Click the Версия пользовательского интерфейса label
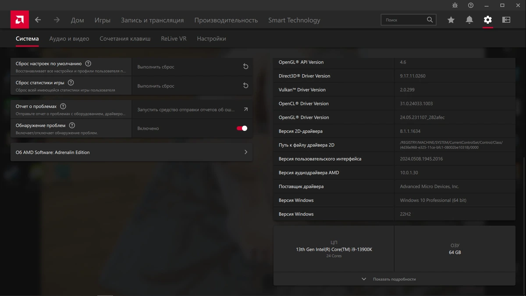The width and height of the screenshot is (526, 296). pyautogui.click(x=320, y=159)
